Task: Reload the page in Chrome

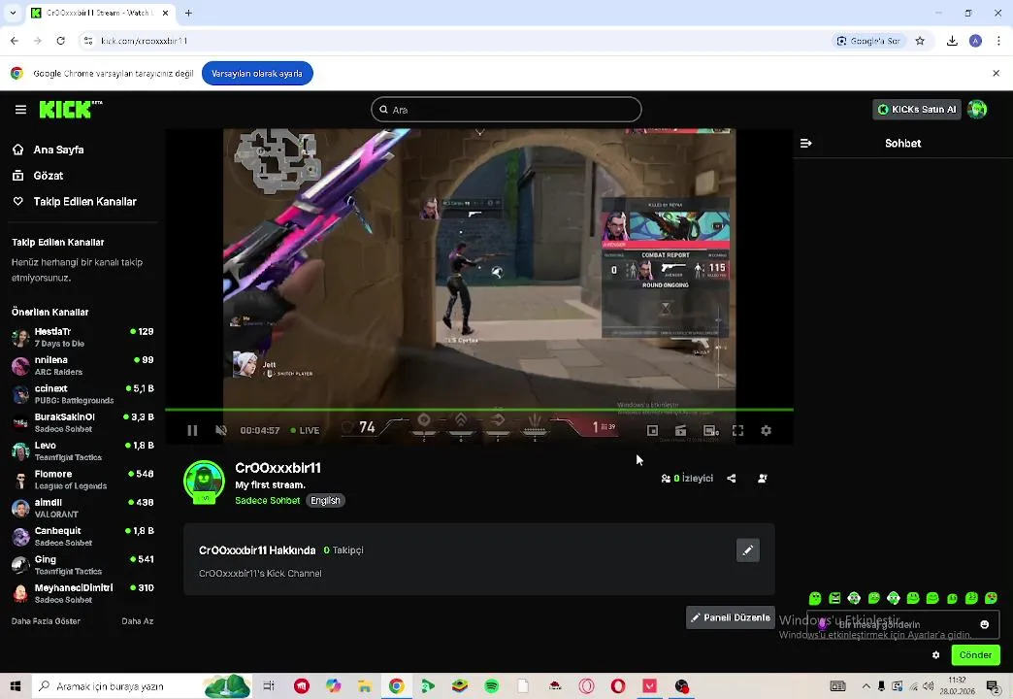Action: [x=61, y=41]
